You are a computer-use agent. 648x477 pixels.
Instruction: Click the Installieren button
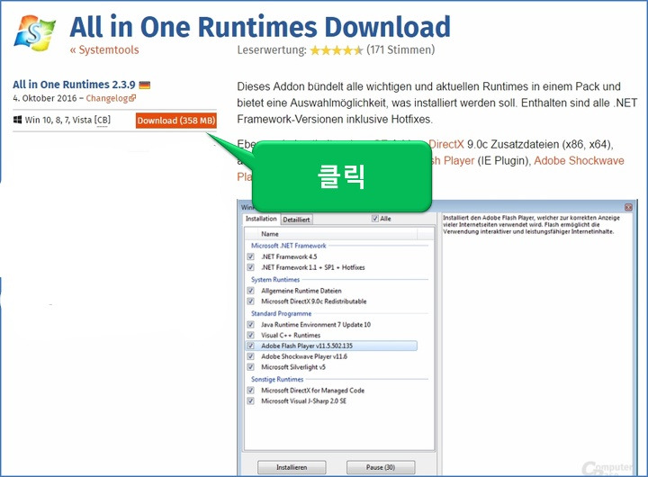292,467
